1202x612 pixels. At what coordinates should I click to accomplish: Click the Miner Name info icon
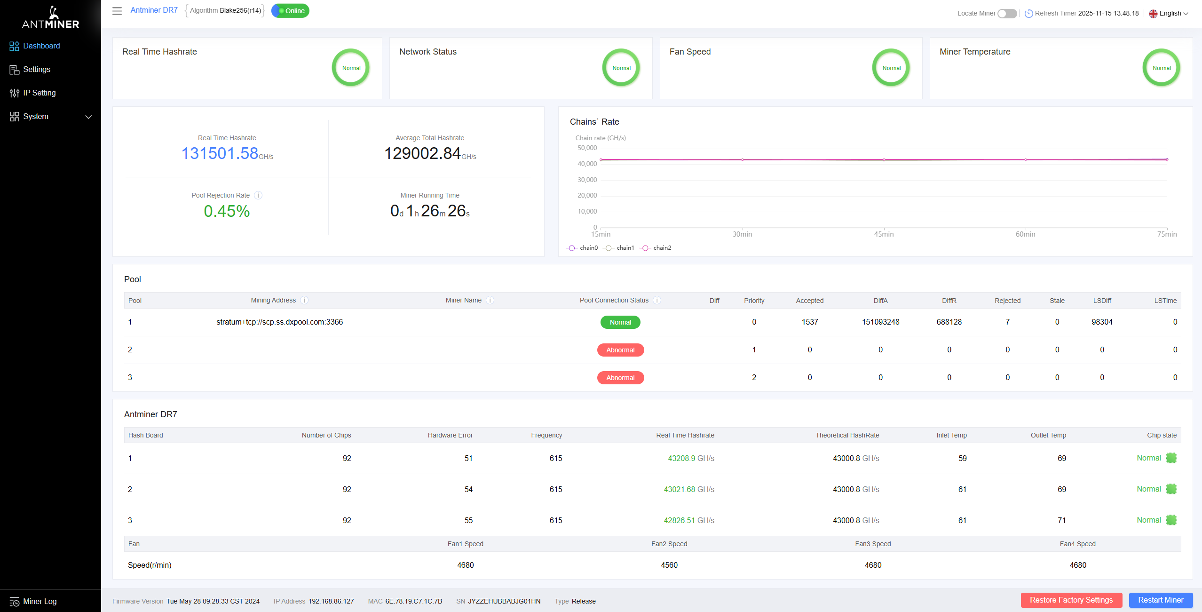[x=490, y=300]
